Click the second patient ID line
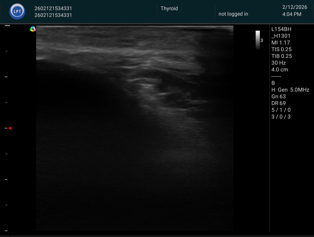Screen dimensions: 314x237 pos(53,15)
